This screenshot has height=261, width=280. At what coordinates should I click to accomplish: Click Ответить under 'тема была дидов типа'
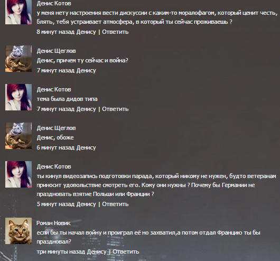(x=115, y=109)
